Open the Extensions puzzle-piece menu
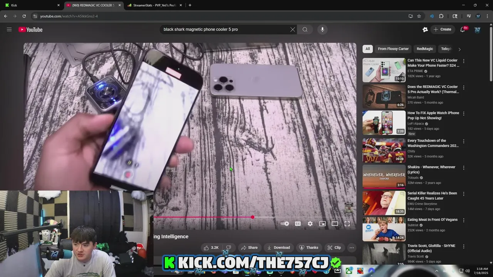This screenshot has width=493, height=277. click(441, 16)
